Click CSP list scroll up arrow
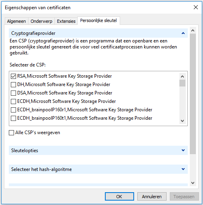This screenshot has height=205, width=203. point(182,76)
